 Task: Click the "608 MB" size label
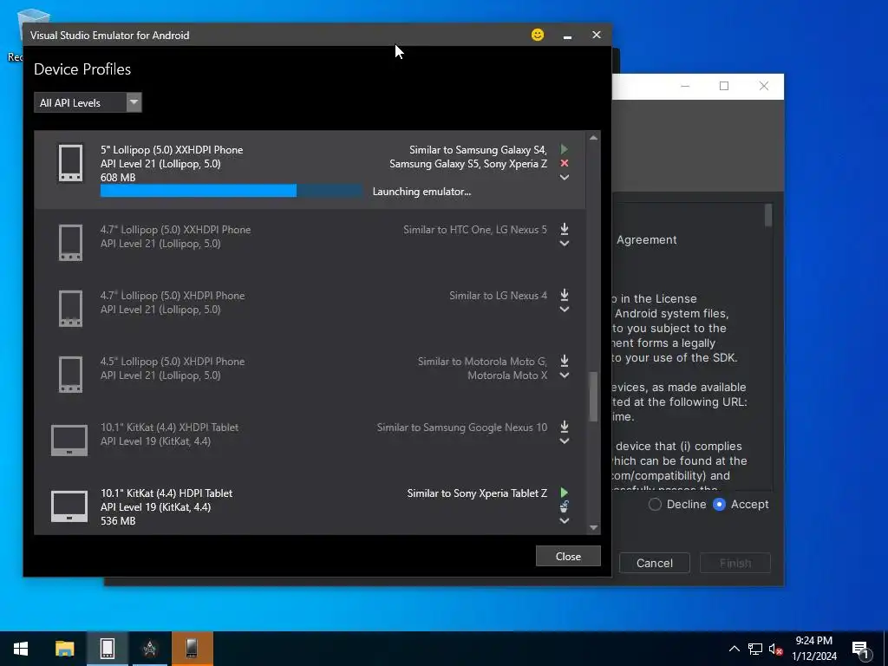coord(118,177)
